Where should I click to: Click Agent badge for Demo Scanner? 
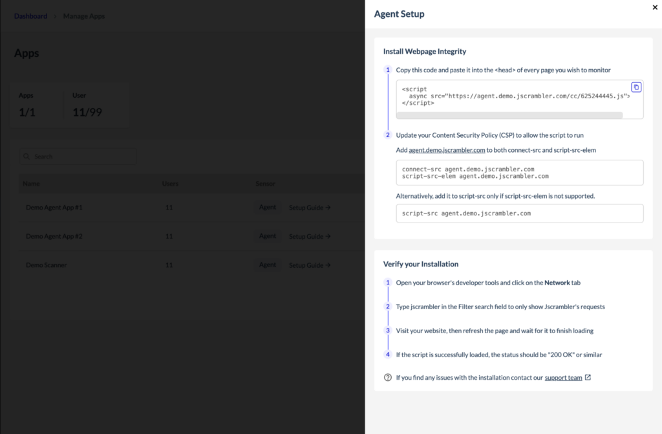(267, 265)
